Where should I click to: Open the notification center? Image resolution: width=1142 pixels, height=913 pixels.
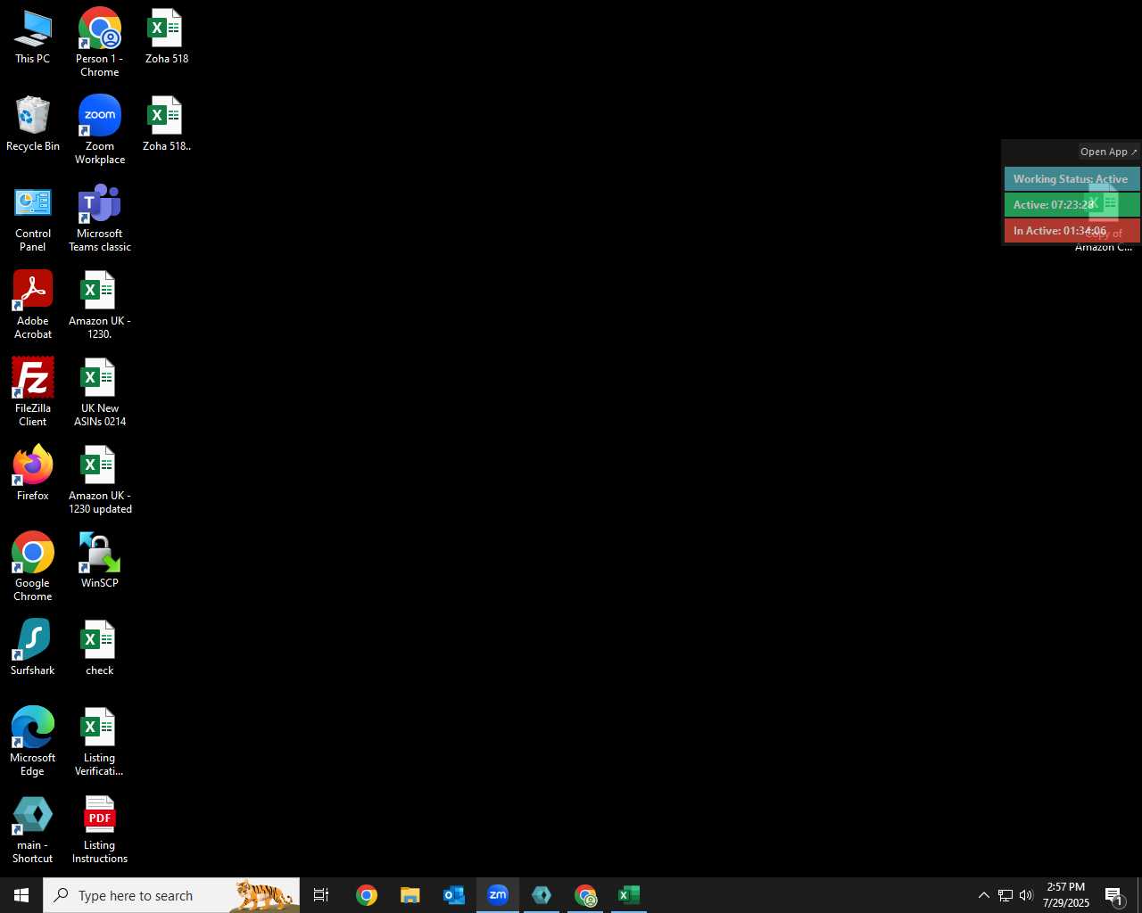coord(1115,895)
